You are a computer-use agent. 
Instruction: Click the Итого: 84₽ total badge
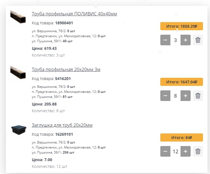pyautogui.click(x=181, y=138)
